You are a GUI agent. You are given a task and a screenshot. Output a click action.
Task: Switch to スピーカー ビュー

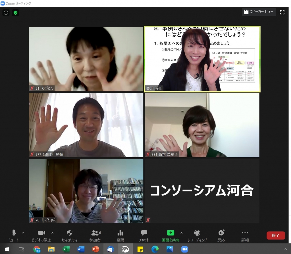tap(259, 12)
